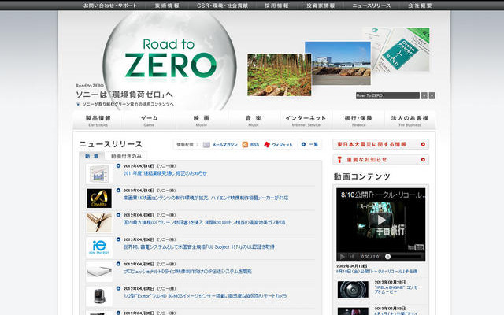
Task: Click the red arrow icon on 東日本大震災 banner
Action: (423, 144)
